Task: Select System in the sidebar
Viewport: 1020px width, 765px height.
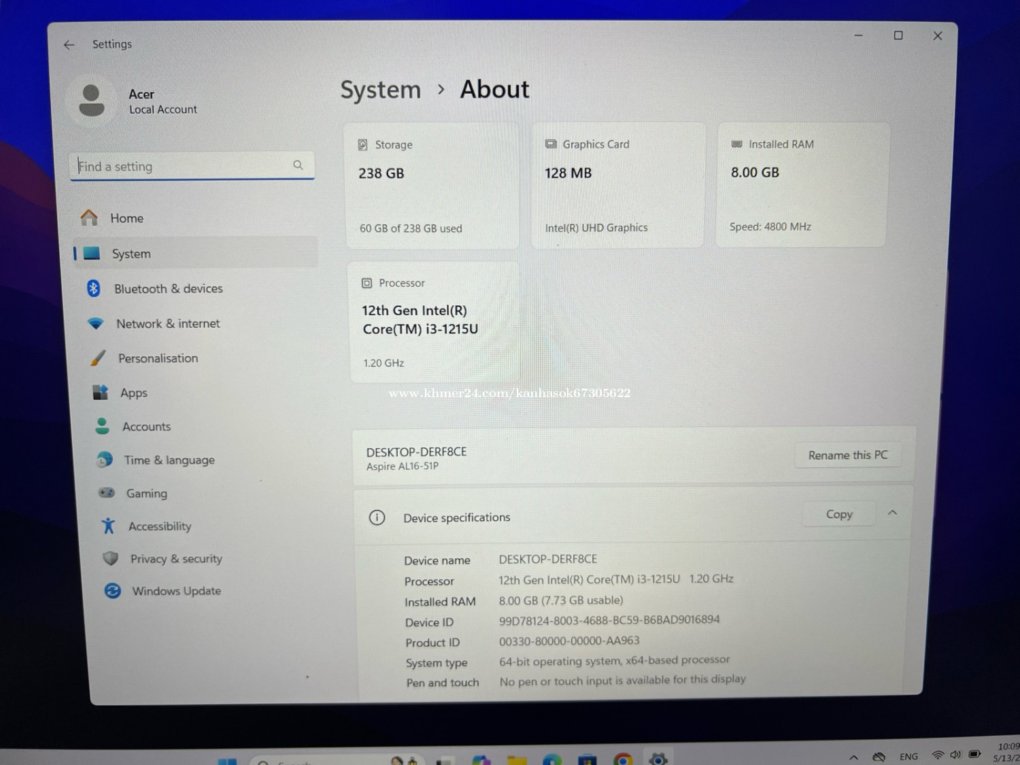Action: click(x=194, y=254)
